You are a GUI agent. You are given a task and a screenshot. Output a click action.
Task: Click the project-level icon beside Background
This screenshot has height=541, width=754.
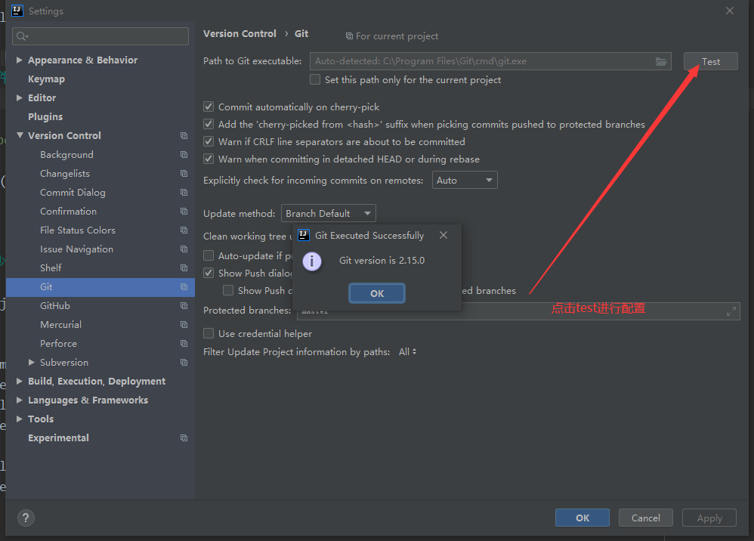(x=184, y=155)
